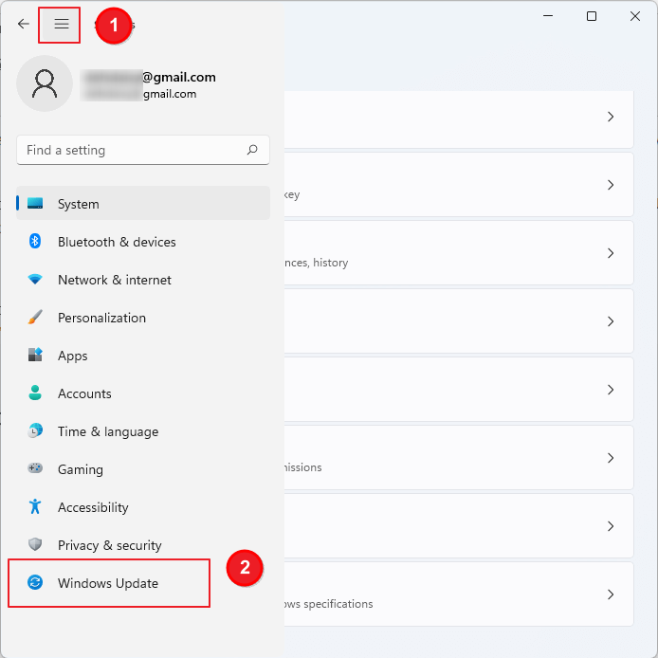Click the hamburger navigation menu icon
The image size is (658, 658).
[x=62, y=25]
